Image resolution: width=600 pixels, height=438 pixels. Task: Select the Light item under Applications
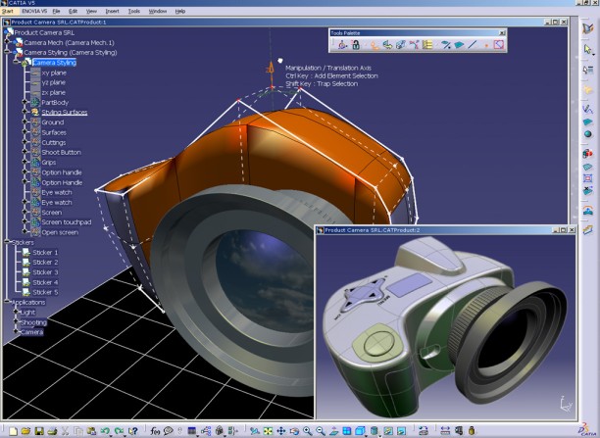click(27, 313)
